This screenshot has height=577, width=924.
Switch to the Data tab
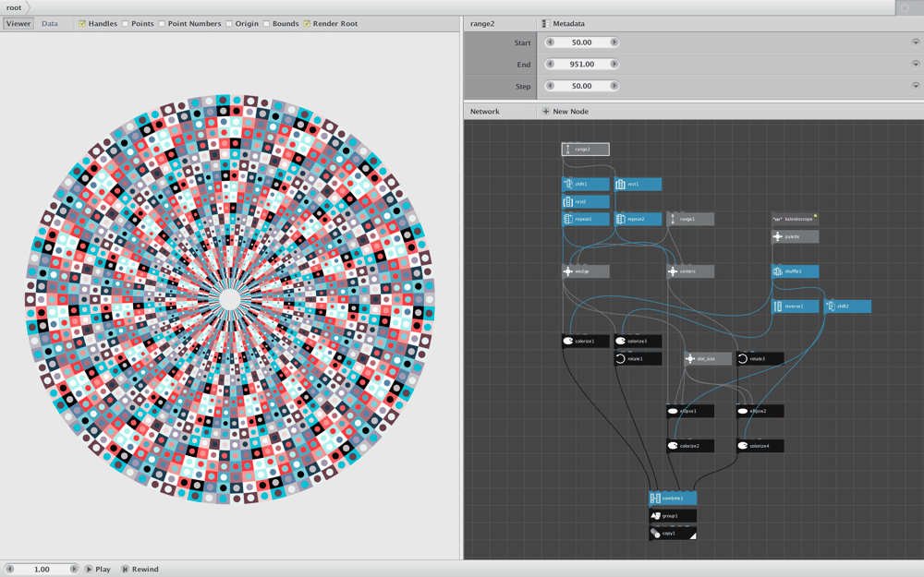click(50, 24)
